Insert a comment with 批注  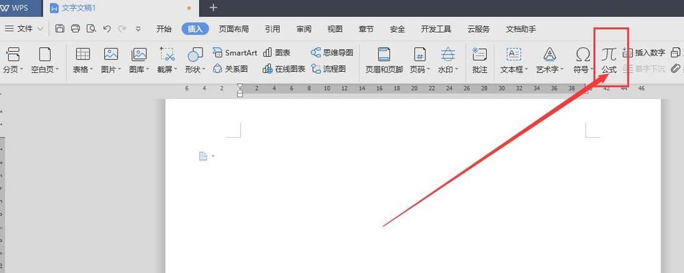(x=480, y=60)
